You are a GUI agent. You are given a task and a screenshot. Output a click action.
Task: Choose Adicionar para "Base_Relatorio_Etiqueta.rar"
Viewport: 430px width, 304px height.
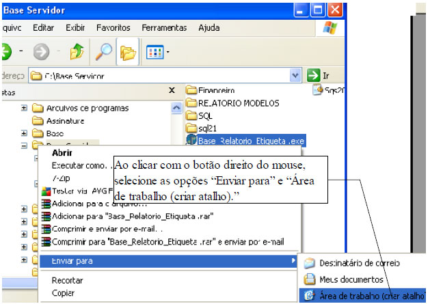(x=127, y=217)
